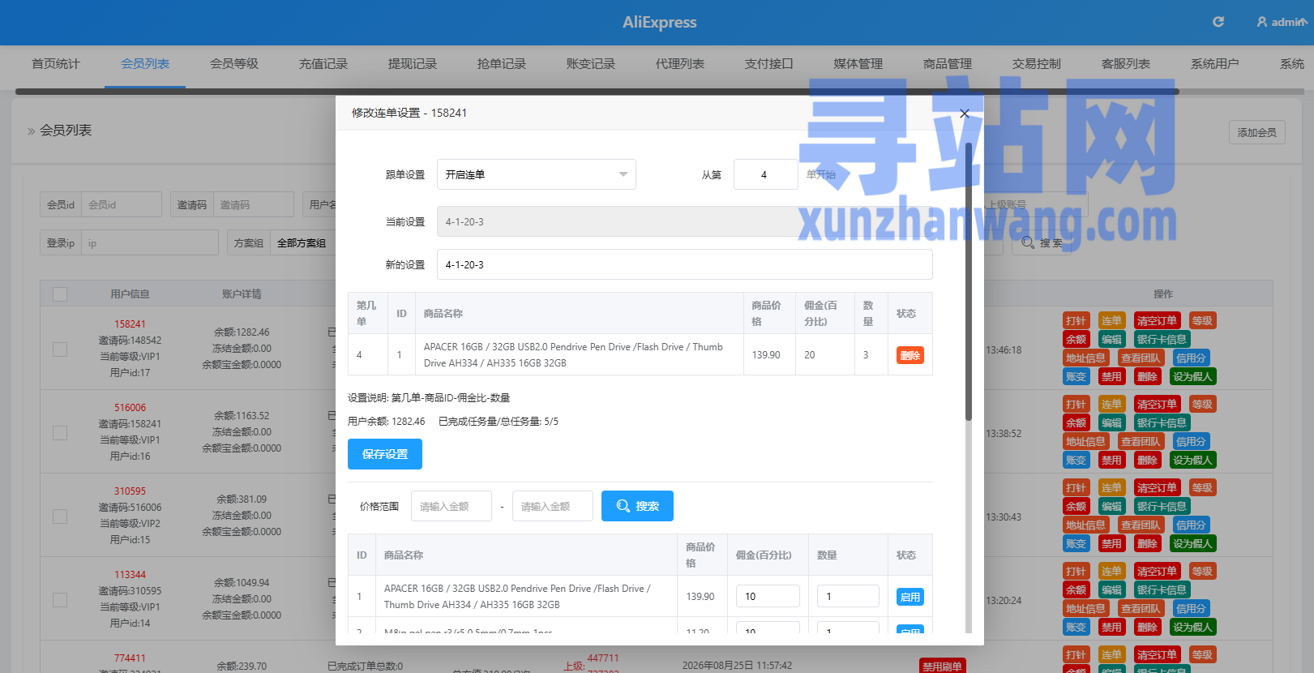
Task: Click the 从第 number input field
Action: click(x=765, y=174)
